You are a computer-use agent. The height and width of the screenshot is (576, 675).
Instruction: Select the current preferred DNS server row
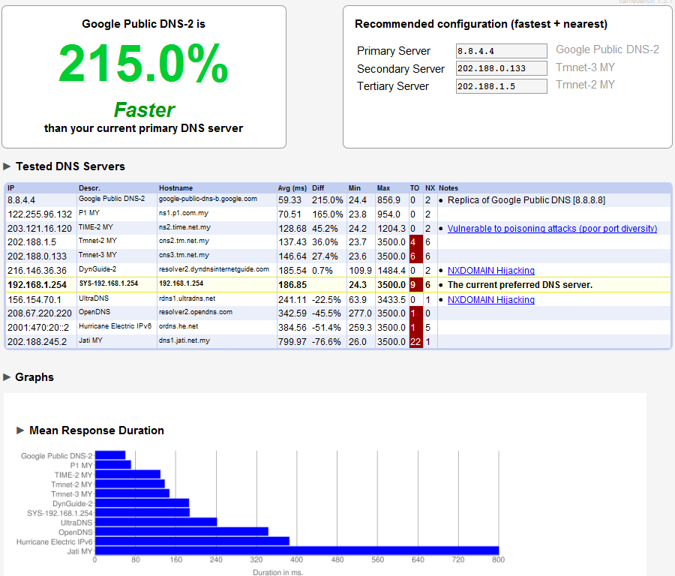tap(337, 285)
